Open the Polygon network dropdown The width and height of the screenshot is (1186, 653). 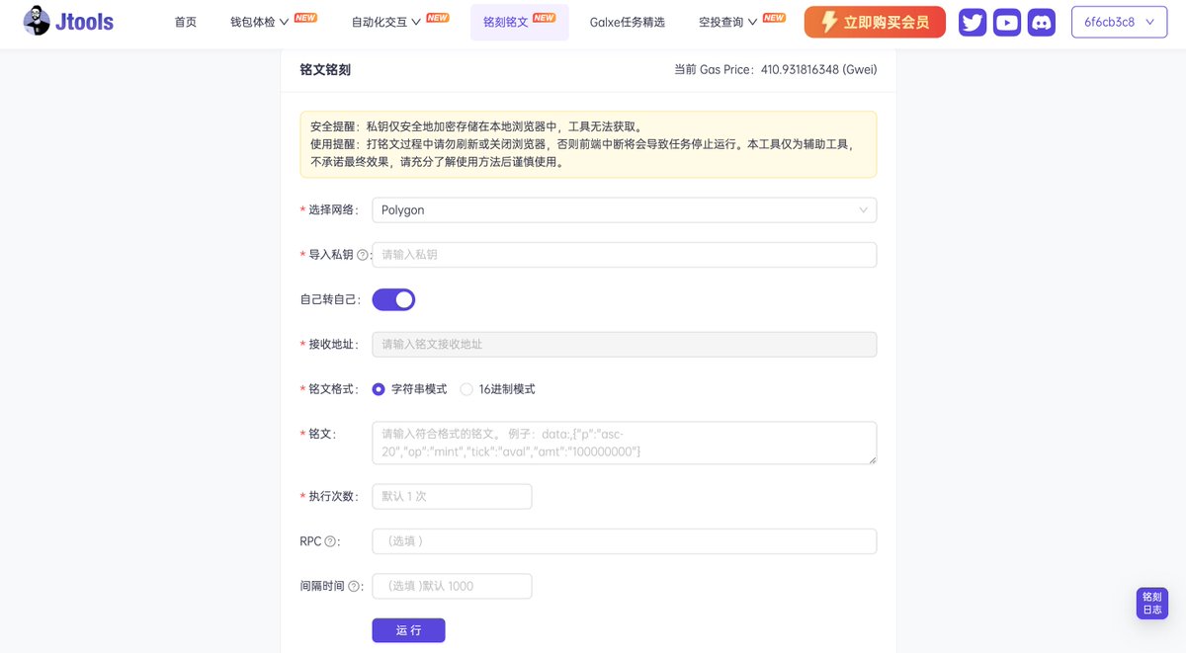[623, 209]
